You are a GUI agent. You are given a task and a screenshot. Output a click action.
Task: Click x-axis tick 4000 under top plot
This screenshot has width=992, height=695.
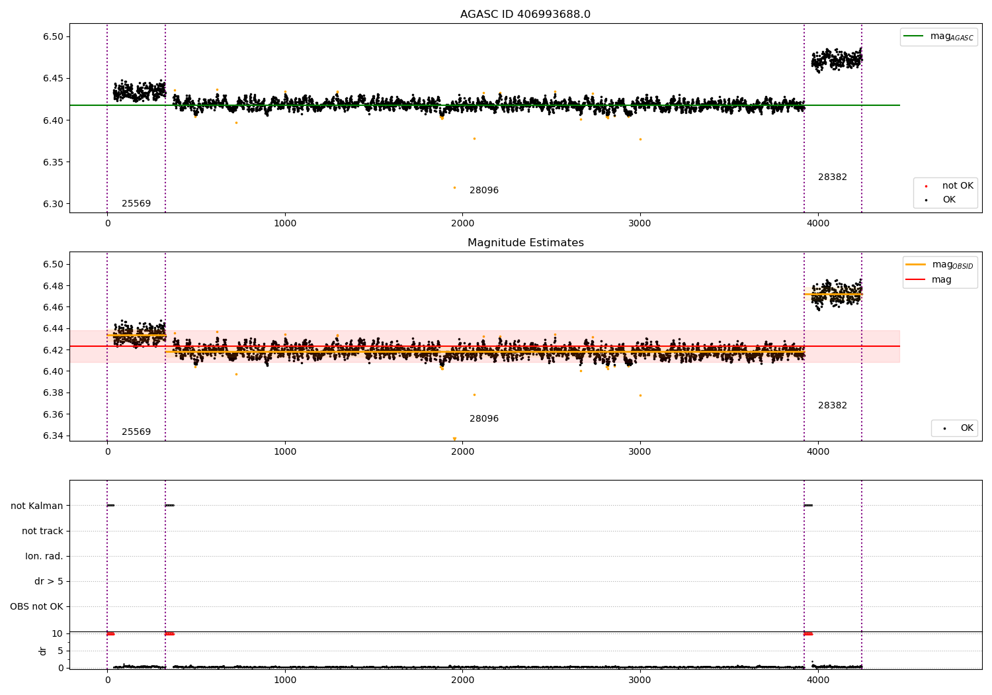tap(818, 224)
